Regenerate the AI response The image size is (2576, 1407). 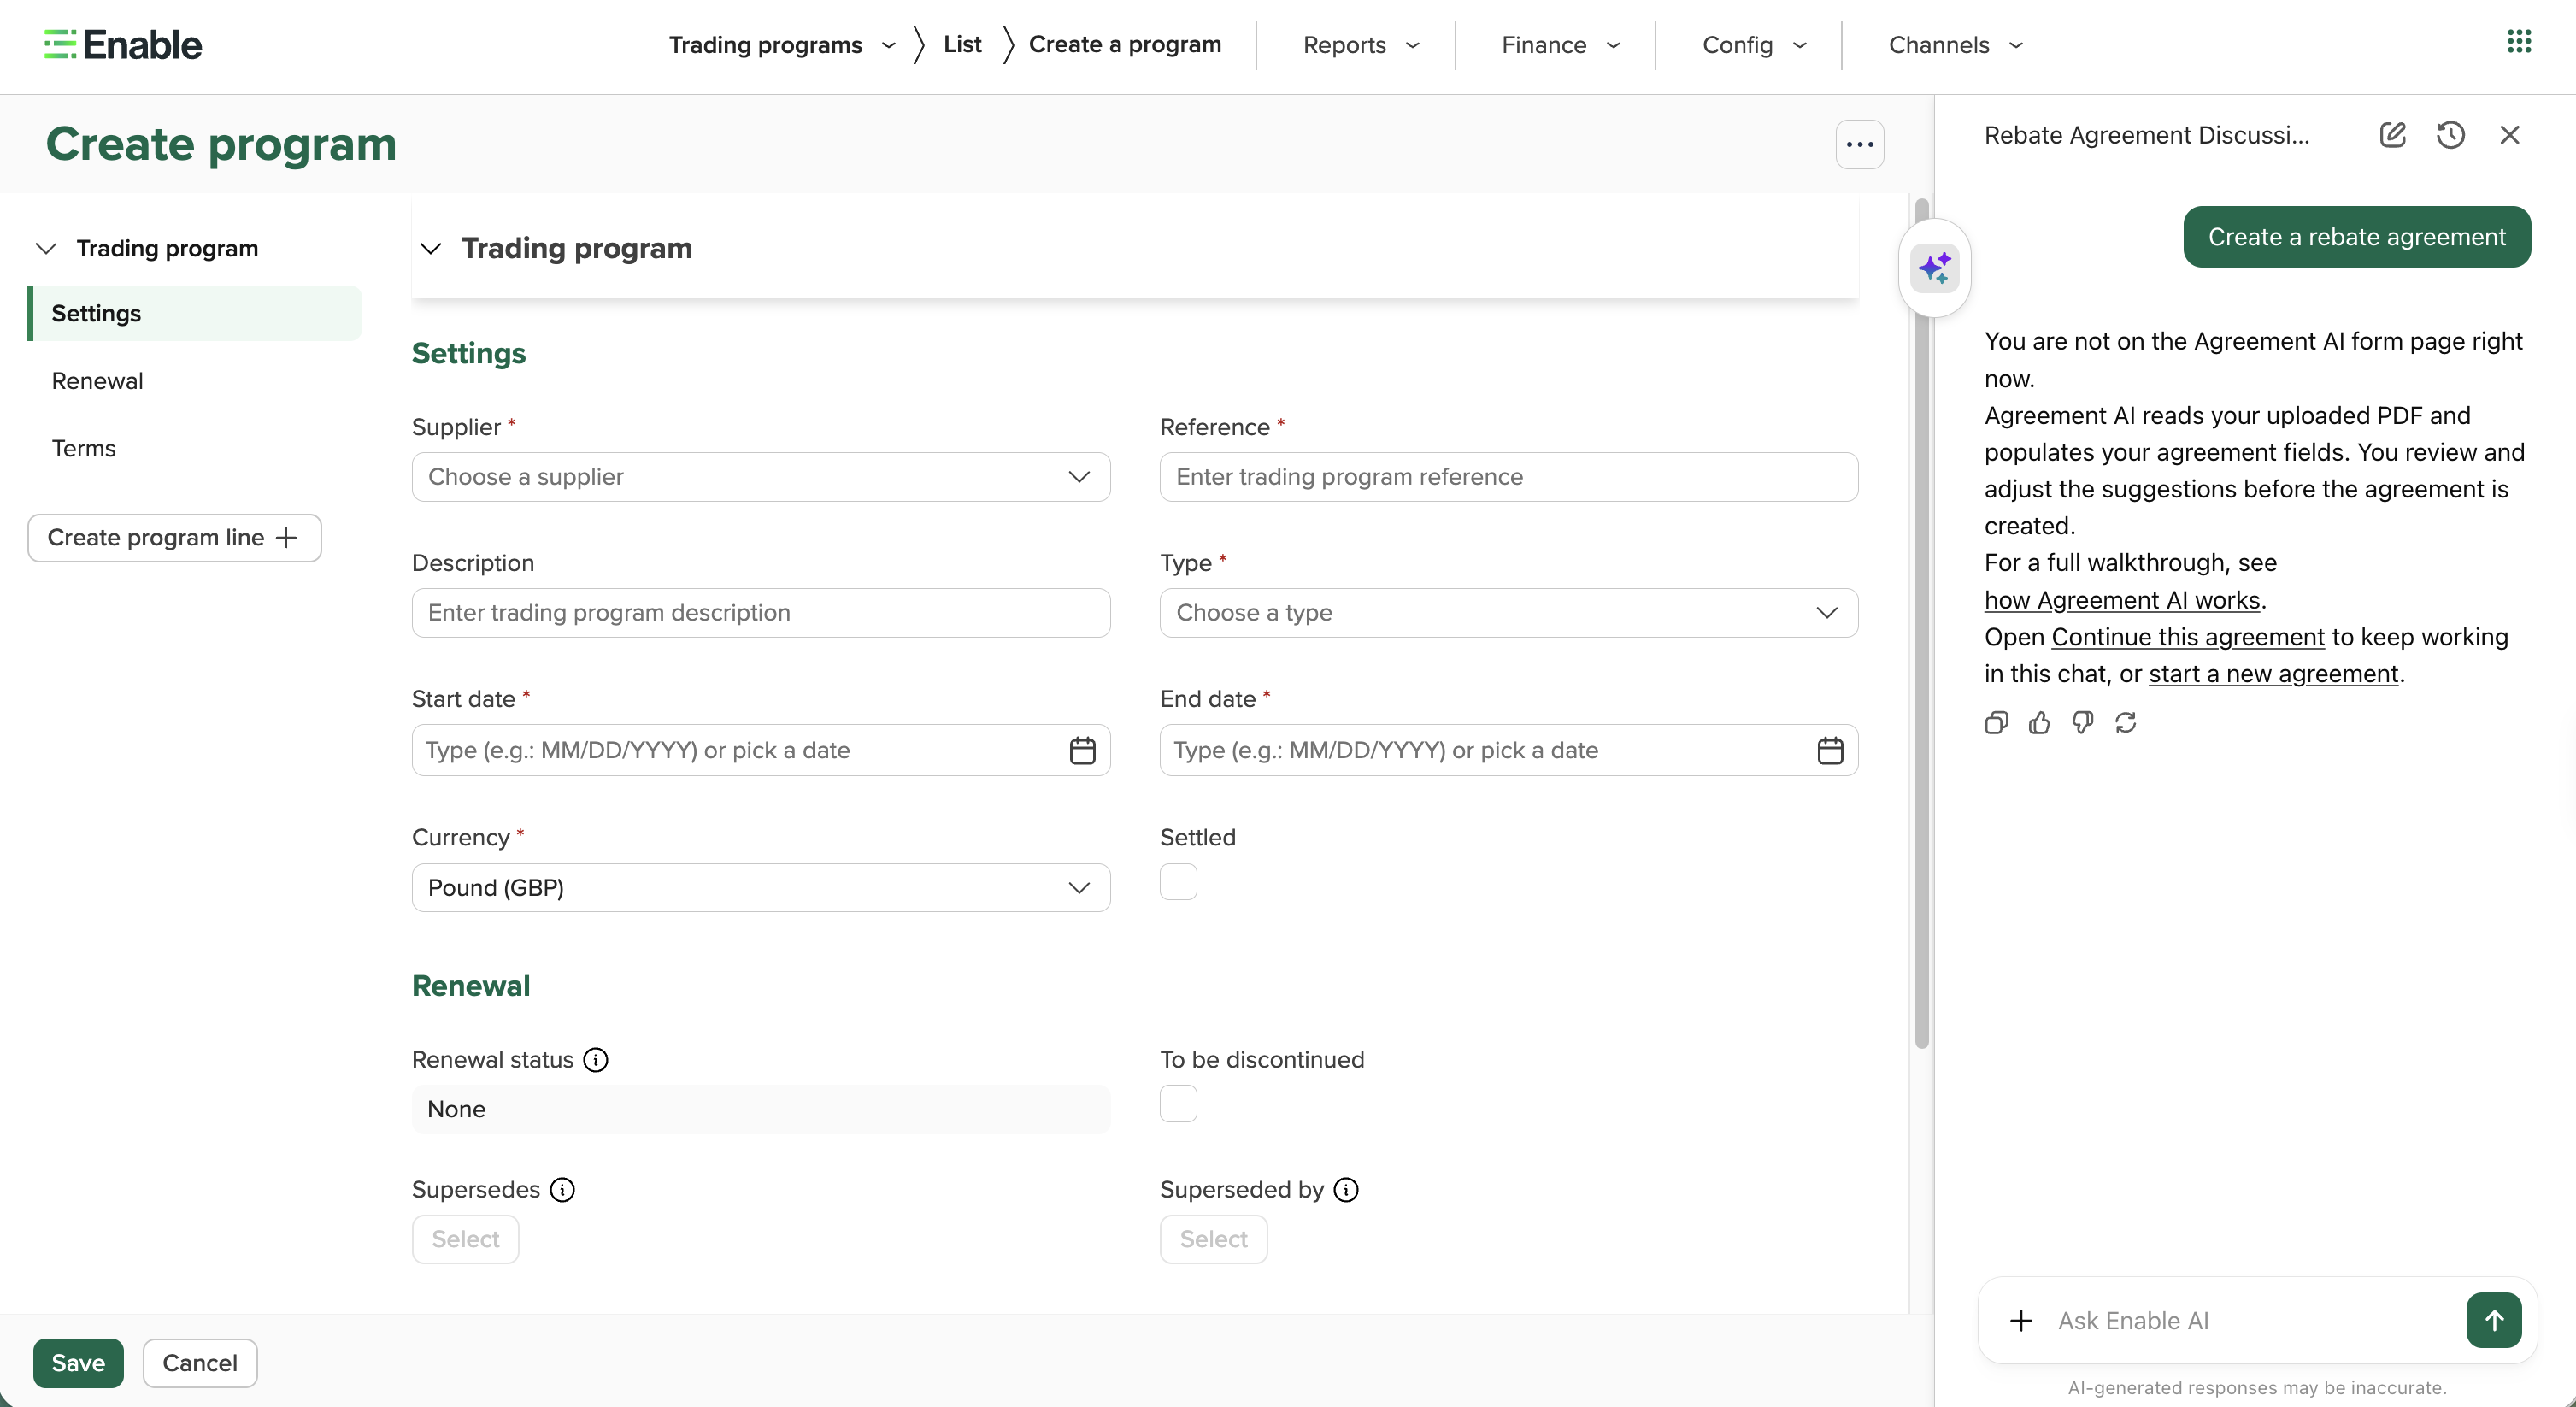(x=2126, y=723)
